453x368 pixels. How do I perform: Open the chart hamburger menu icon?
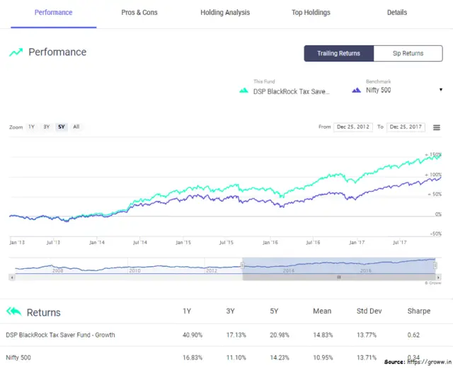[437, 127]
